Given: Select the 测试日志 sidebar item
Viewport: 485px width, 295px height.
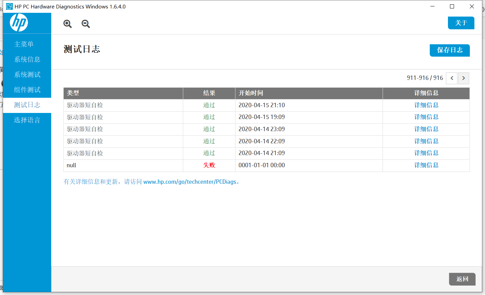Looking at the screenshot, I should 27,105.
